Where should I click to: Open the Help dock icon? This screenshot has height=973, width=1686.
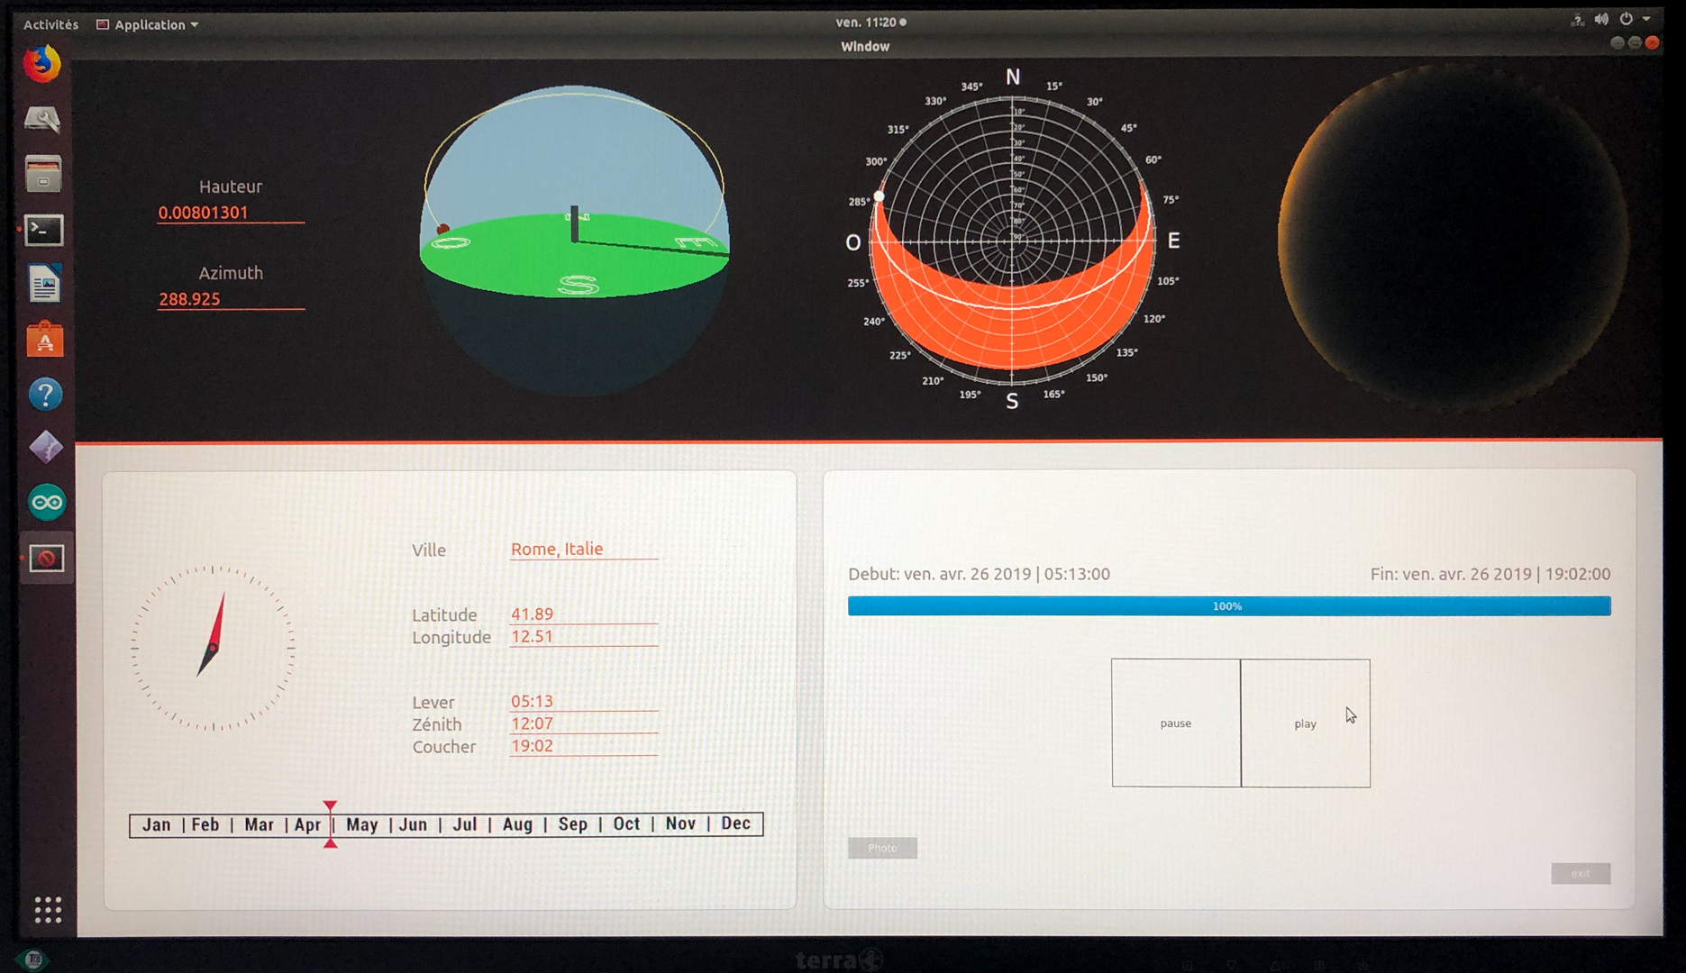[x=45, y=395]
